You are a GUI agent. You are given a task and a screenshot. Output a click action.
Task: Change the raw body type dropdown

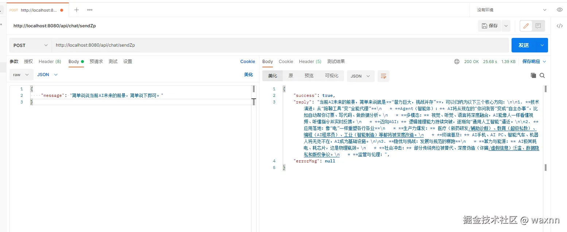pyautogui.click(x=22, y=75)
